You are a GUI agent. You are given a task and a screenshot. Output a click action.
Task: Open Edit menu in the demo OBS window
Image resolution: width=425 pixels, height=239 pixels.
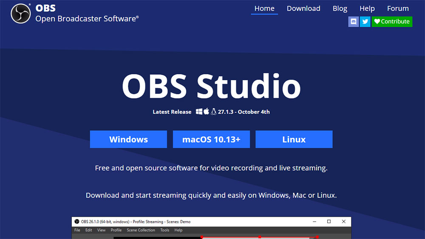tap(89, 230)
